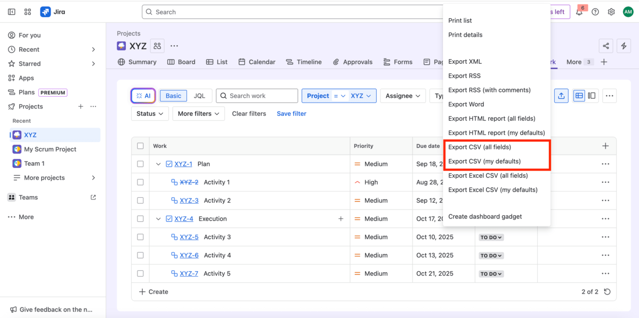639x318 pixels.
Task: Check the checkbox next to XYZ-1 Plan
Action: point(140,164)
